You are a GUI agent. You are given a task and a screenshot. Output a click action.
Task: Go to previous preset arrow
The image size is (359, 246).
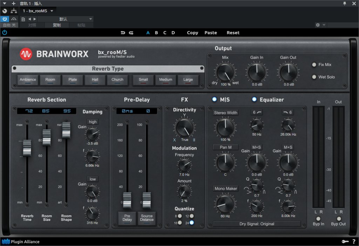[x=29, y=19]
